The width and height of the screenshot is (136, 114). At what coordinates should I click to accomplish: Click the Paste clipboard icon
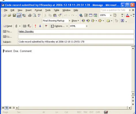click(55, 15)
